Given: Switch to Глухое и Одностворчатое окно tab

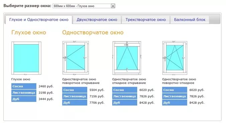Looking at the screenshot, I should click(x=39, y=20).
